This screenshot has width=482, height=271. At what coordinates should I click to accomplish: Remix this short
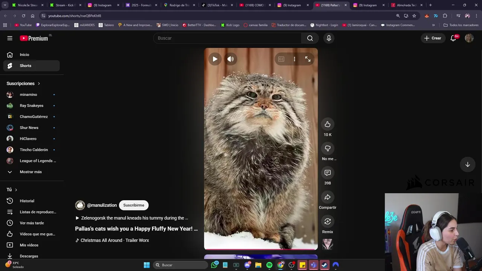[328, 221]
